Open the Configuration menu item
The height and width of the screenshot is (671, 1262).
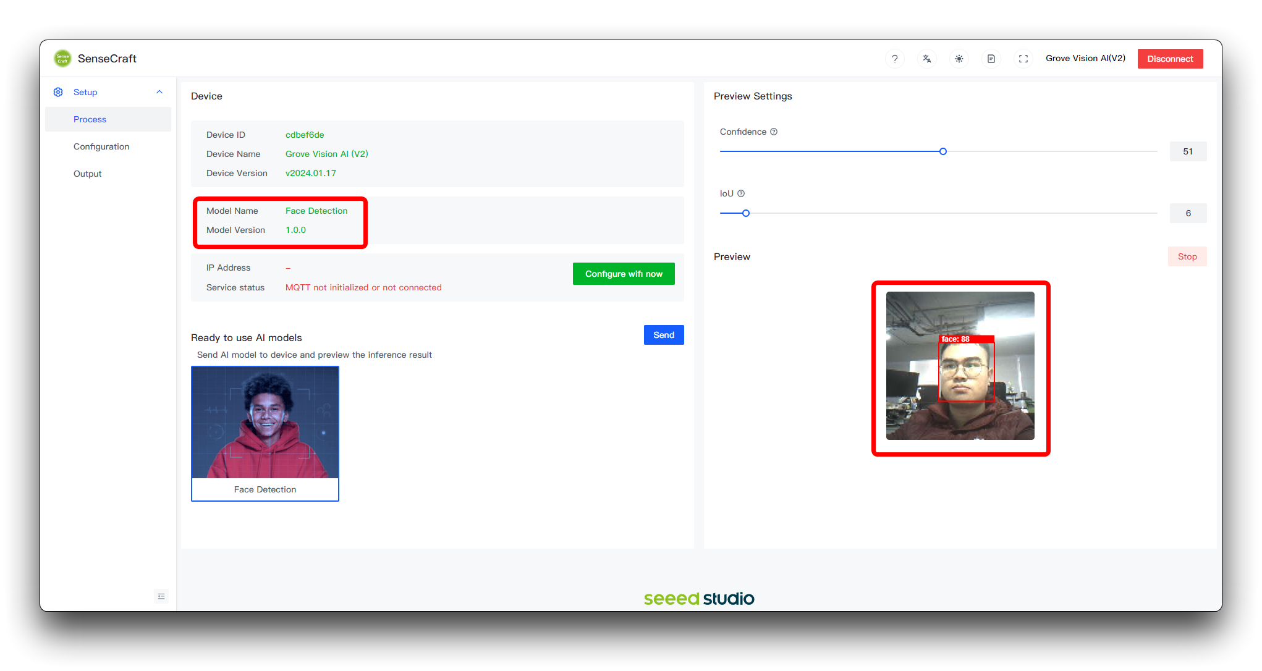[x=108, y=146]
